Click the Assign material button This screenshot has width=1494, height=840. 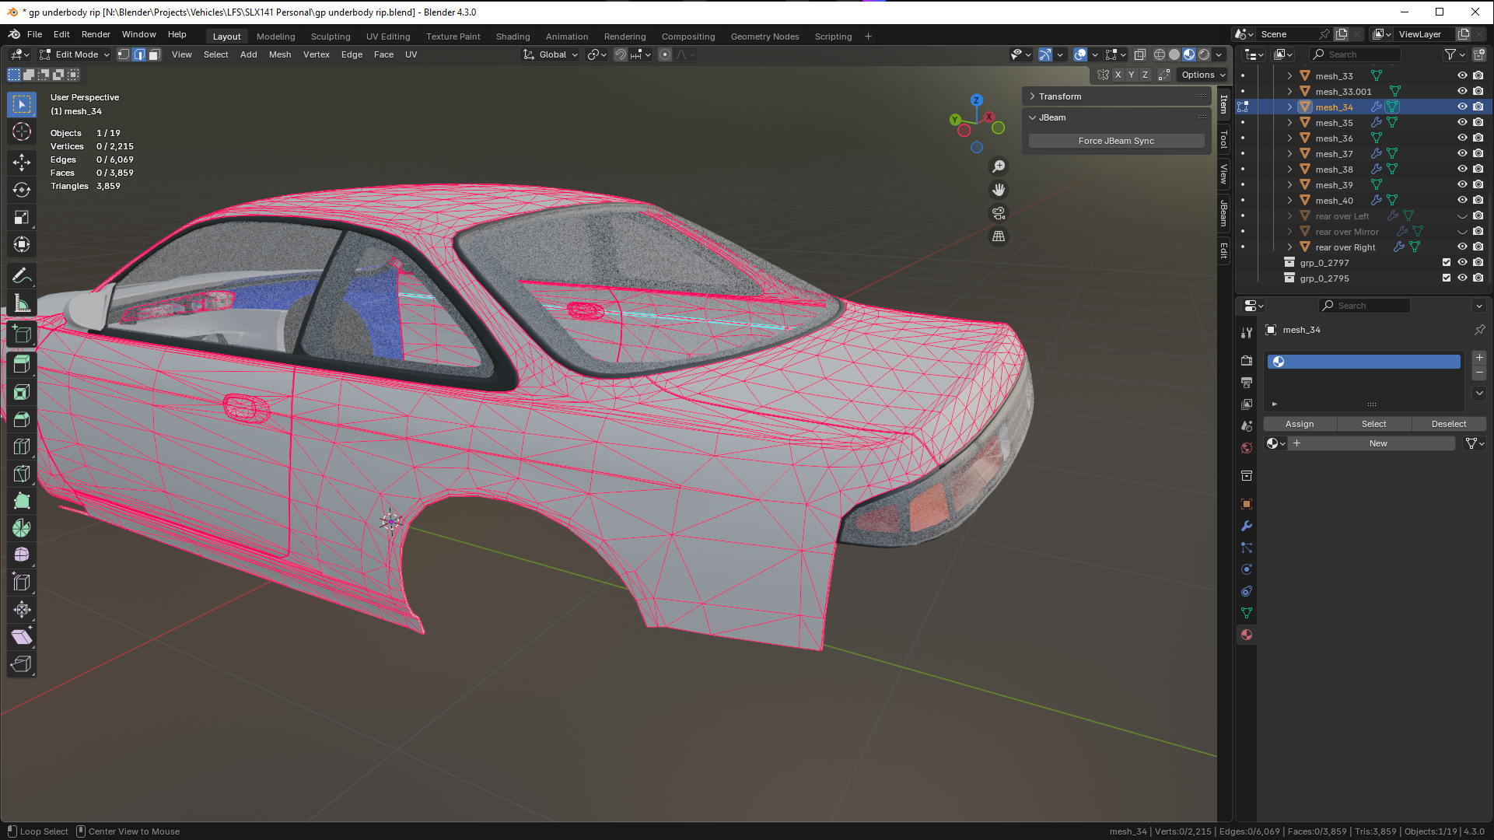point(1300,424)
